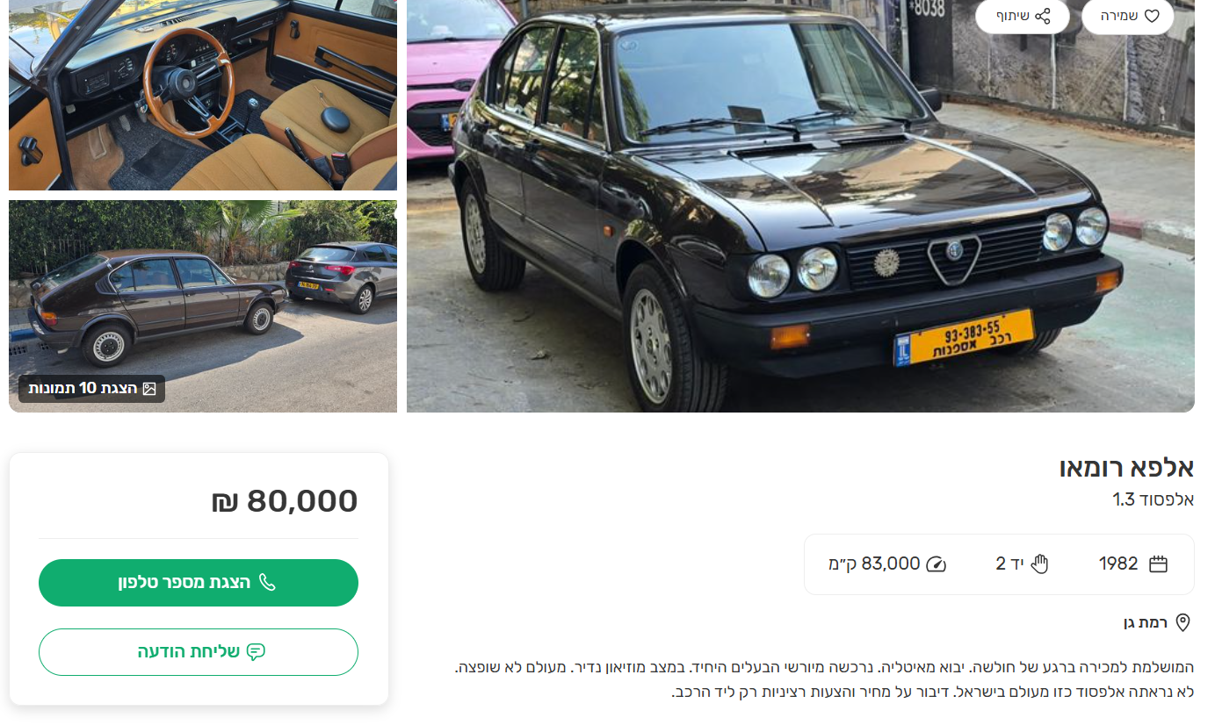Screen dimensions: 1215x725
Task: Click the 80,000 ₪ price text
Action: (x=285, y=501)
